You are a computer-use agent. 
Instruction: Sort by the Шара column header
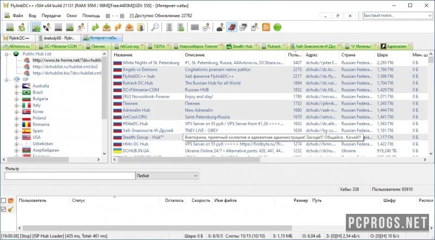pos(392,55)
